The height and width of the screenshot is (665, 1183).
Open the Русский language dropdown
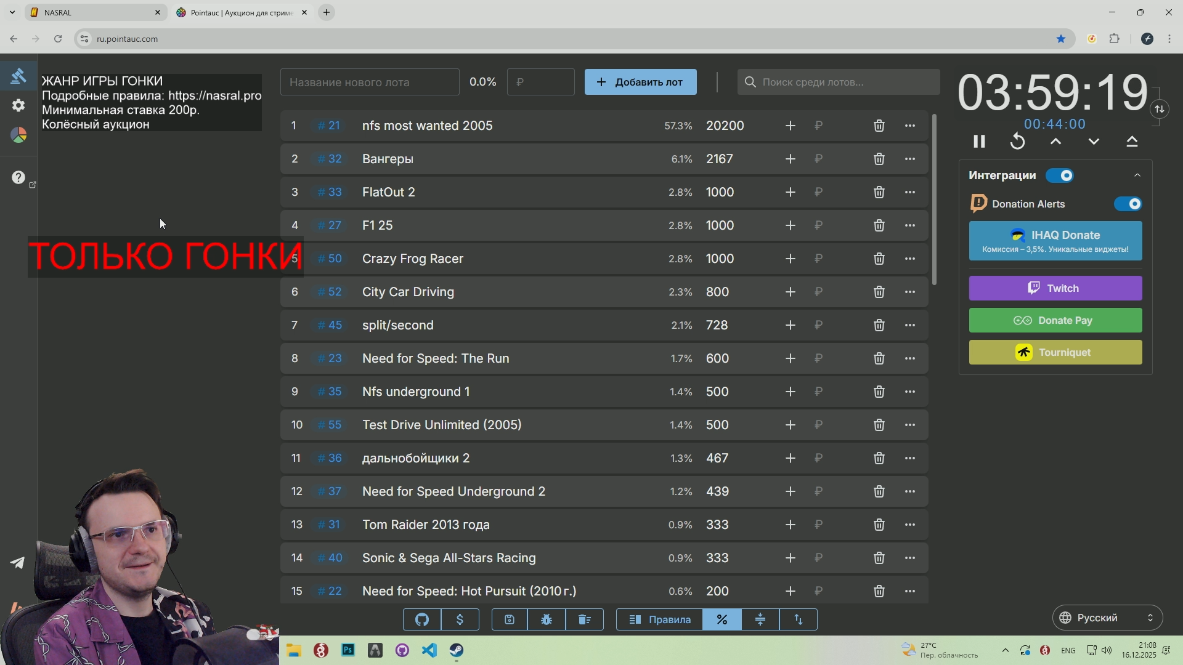click(1107, 618)
